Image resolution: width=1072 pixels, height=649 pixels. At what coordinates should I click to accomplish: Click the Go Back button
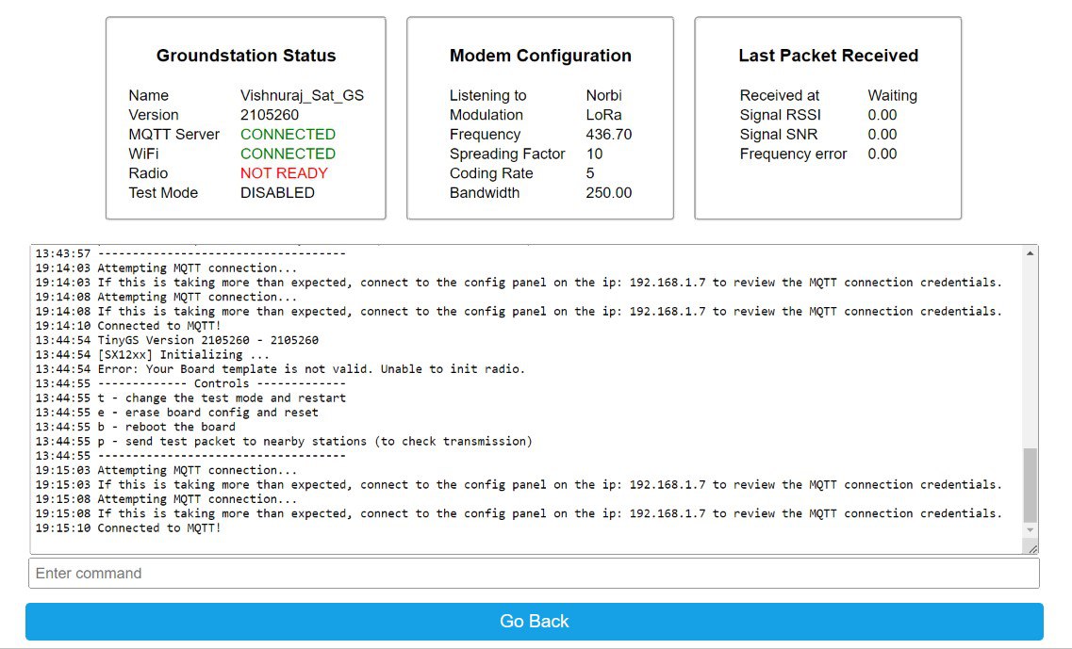(x=534, y=622)
